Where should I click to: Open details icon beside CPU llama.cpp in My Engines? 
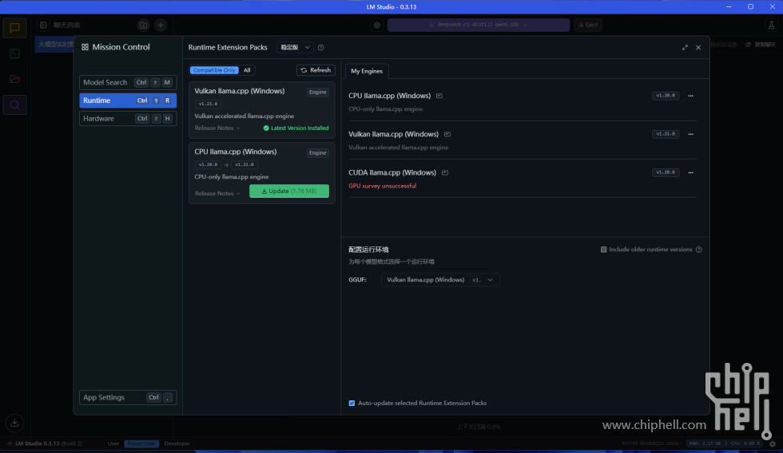click(x=439, y=96)
